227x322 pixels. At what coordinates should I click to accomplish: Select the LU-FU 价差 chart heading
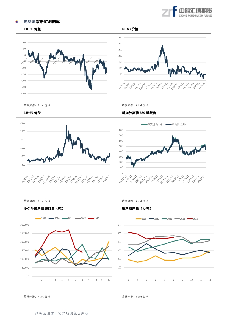point(32,113)
